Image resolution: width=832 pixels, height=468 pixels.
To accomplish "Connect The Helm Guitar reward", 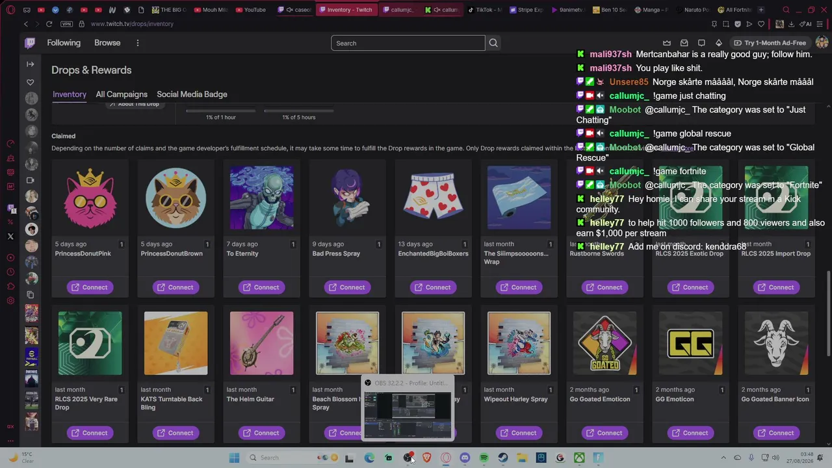I will pos(261,433).
